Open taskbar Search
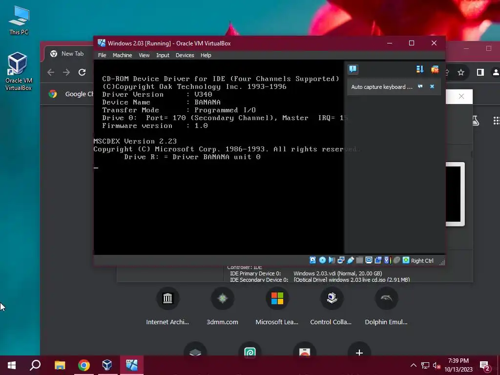Image resolution: width=500 pixels, height=375 pixels. [35, 365]
